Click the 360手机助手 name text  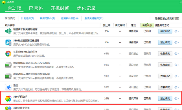tap(20, 97)
